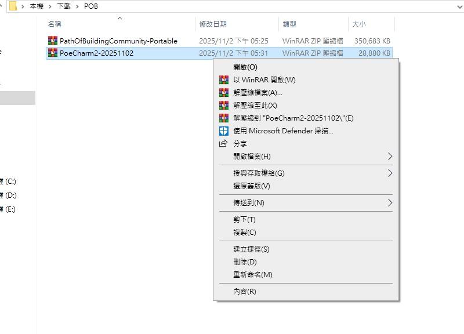Click the Microsoft Defender shield icon
Image resolution: width=464 pixels, height=334 pixels.
tap(224, 131)
